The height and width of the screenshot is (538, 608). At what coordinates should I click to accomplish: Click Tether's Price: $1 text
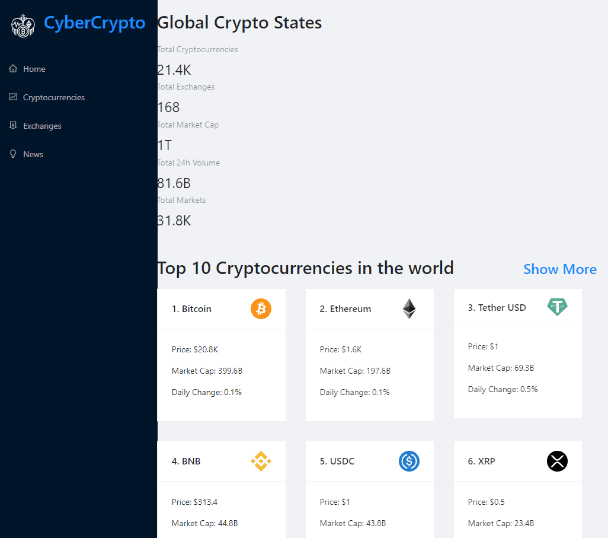(483, 346)
